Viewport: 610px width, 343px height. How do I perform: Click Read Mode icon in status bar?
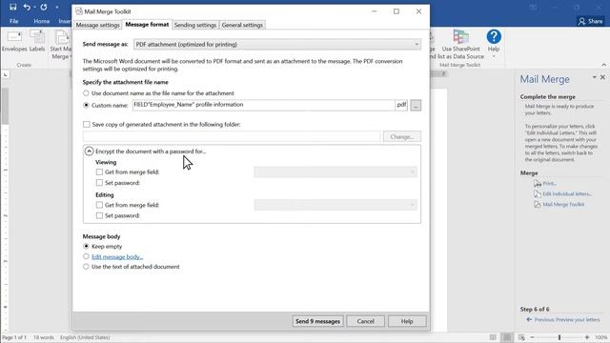pyautogui.click(x=493, y=337)
